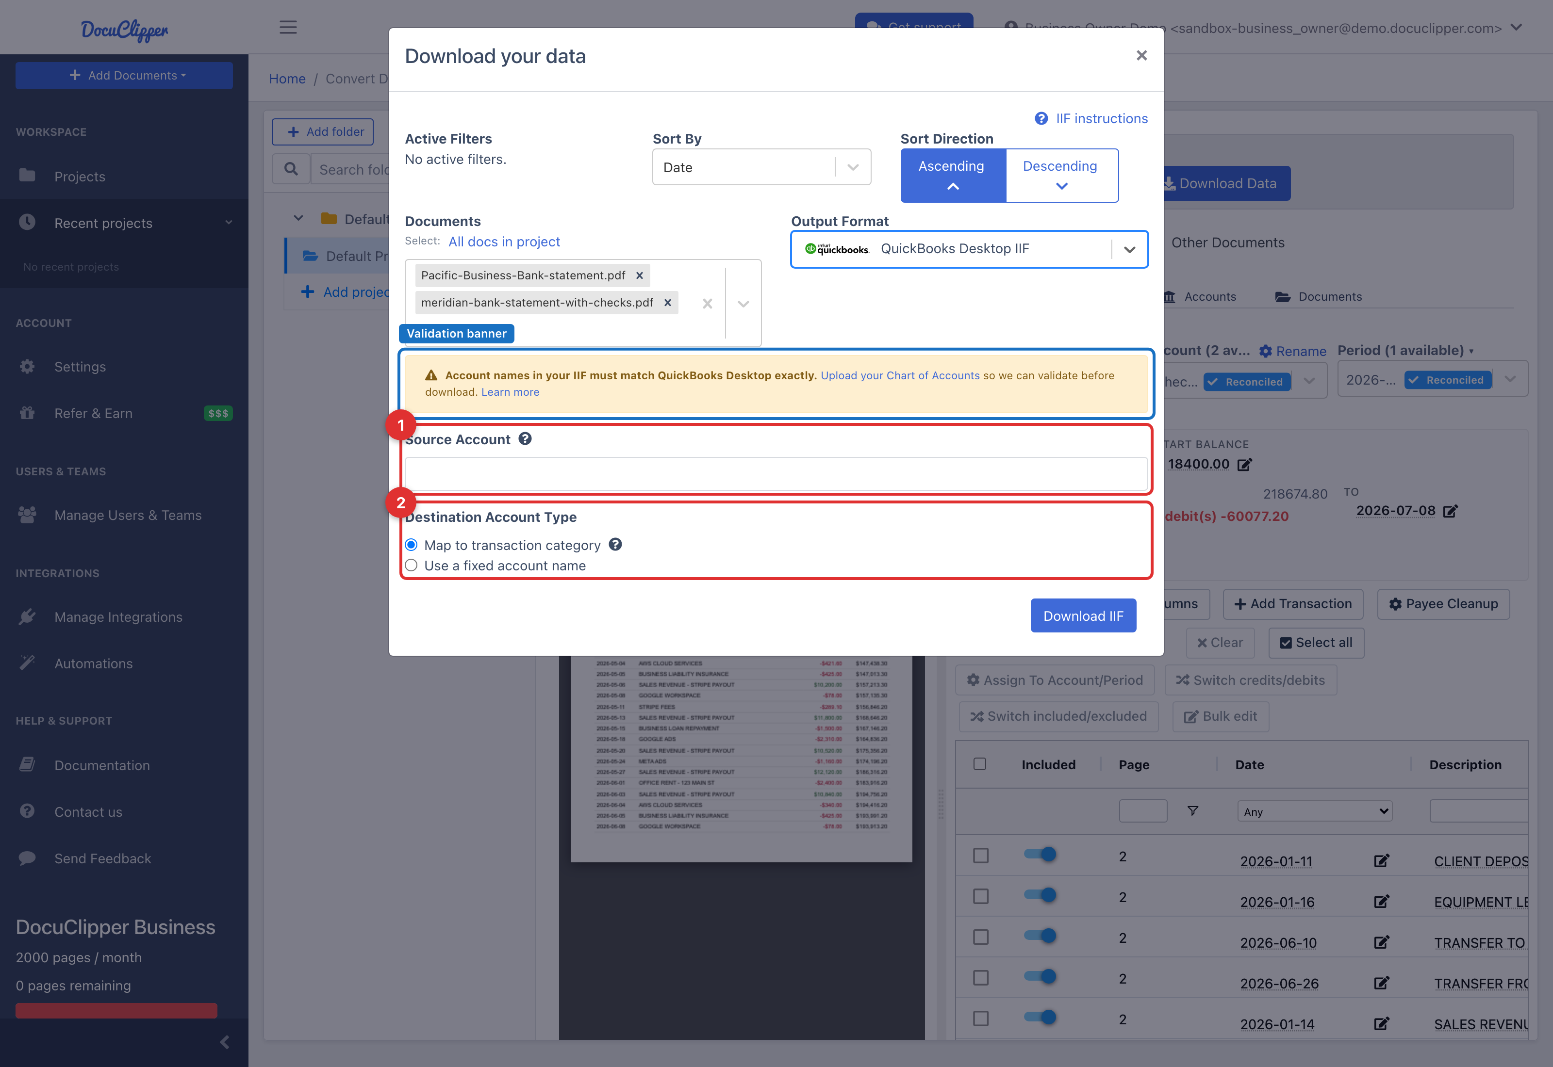Click the Add folder button

pyautogui.click(x=323, y=132)
